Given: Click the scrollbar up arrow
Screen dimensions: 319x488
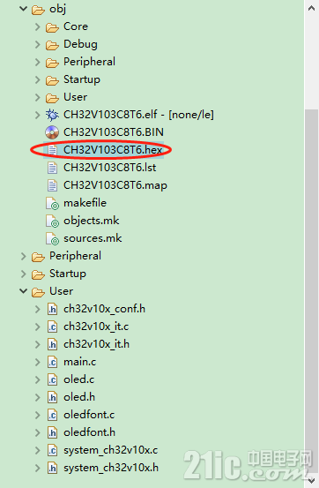Looking at the screenshot, I should 312,9.
